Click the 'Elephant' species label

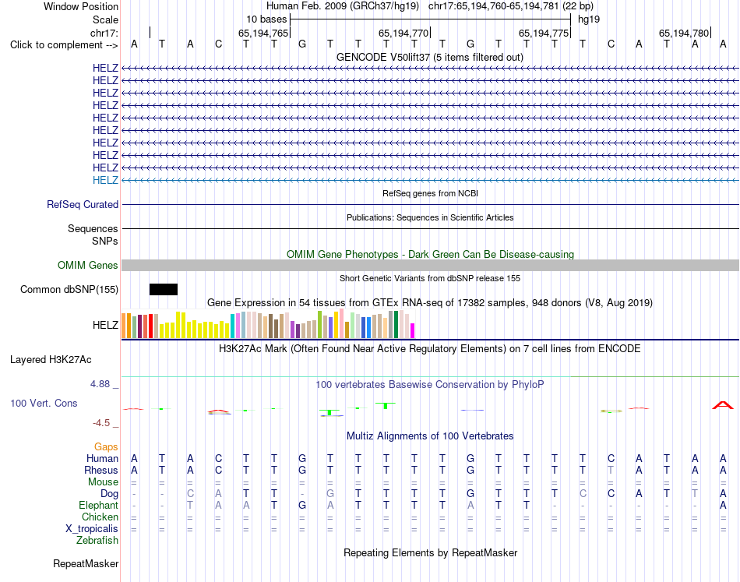click(x=98, y=506)
